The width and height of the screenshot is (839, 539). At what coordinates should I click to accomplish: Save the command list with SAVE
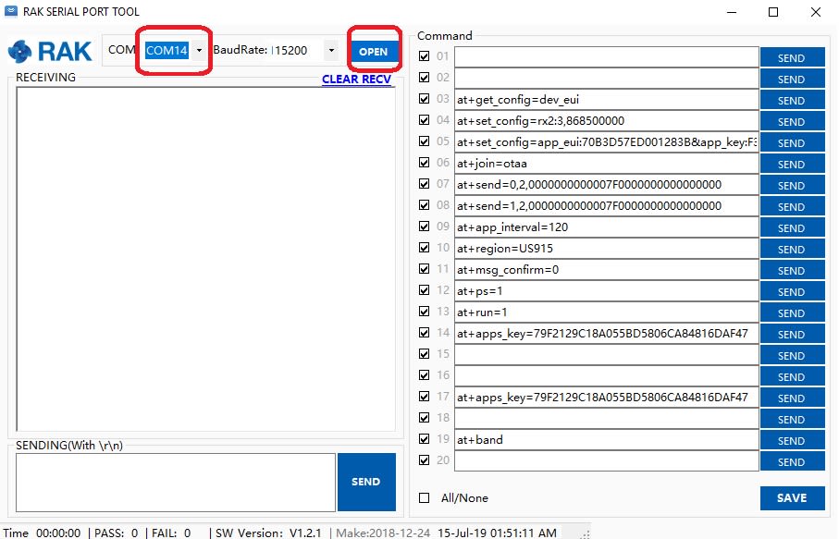(x=792, y=497)
